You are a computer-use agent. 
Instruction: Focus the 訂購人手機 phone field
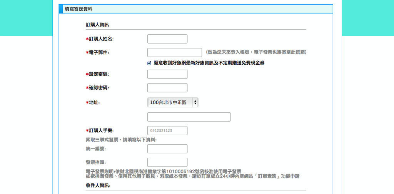point(167,130)
